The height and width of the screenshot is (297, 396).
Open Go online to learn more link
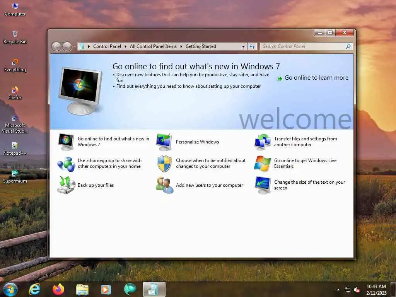click(316, 77)
